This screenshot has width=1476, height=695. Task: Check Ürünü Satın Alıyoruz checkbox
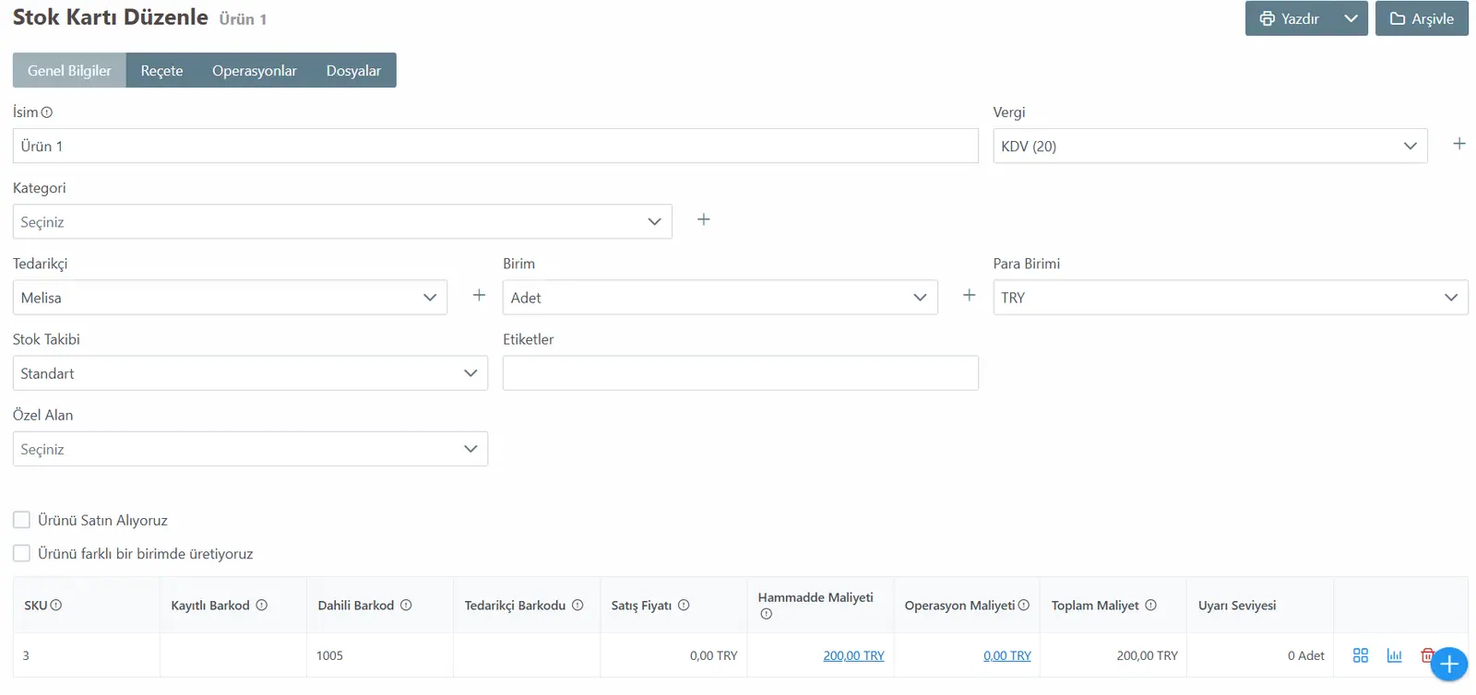[21, 520]
